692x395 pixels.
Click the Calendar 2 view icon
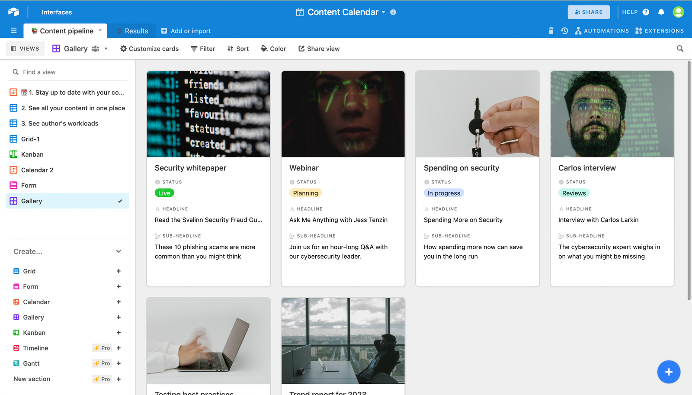click(x=13, y=170)
